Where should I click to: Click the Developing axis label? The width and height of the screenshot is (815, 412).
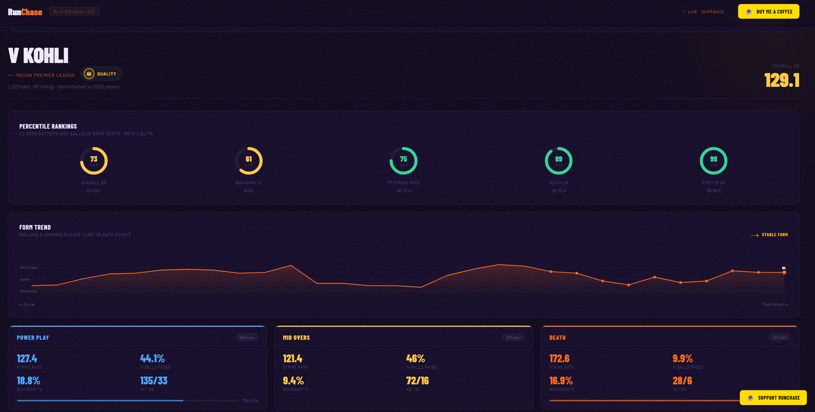pos(28,291)
